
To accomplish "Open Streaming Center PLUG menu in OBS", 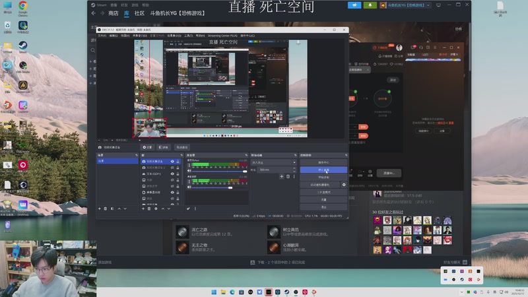I will click(222, 36).
